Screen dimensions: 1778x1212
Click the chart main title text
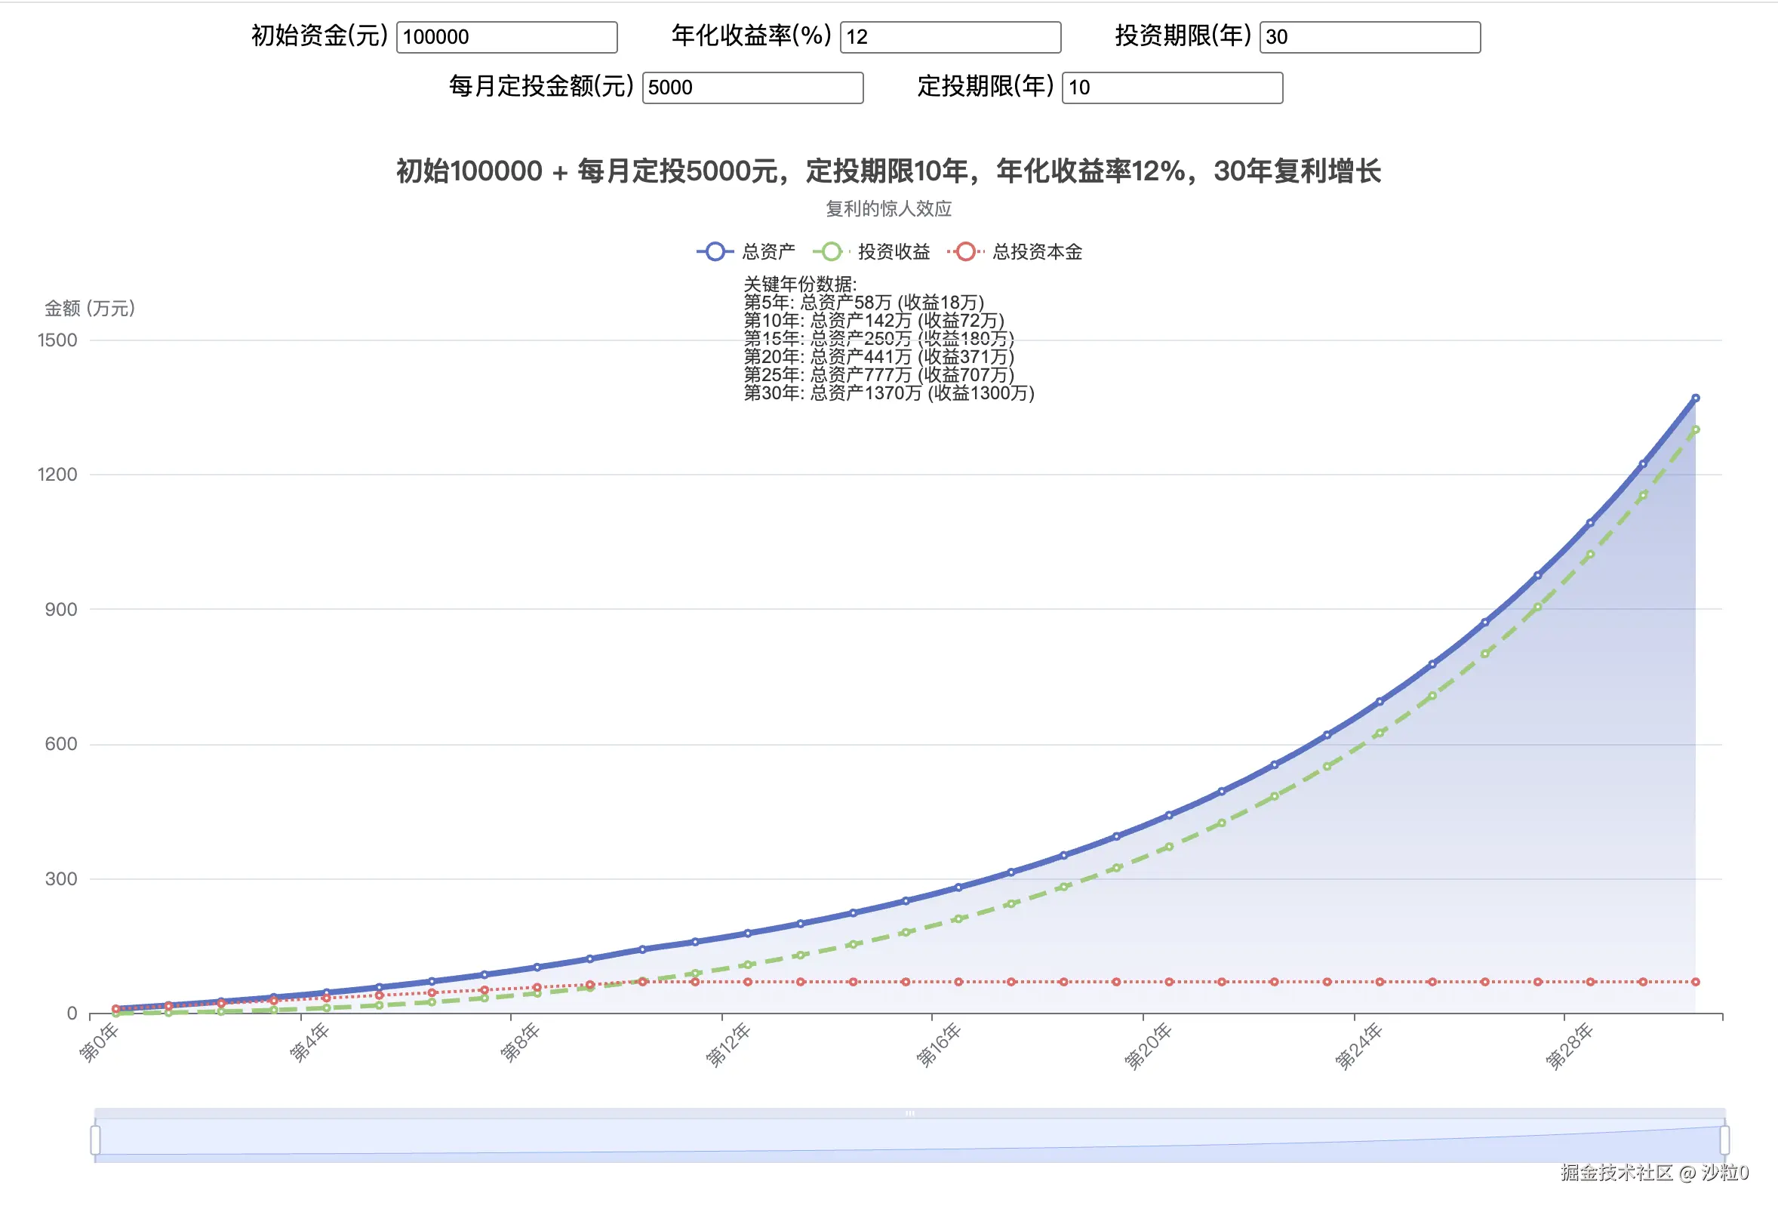coord(888,171)
